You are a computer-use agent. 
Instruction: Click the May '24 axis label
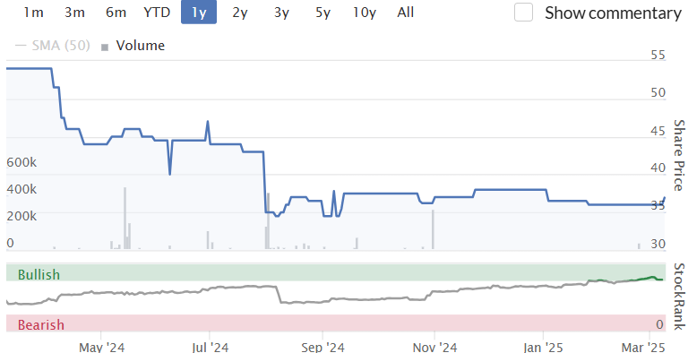(x=102, y=348)
